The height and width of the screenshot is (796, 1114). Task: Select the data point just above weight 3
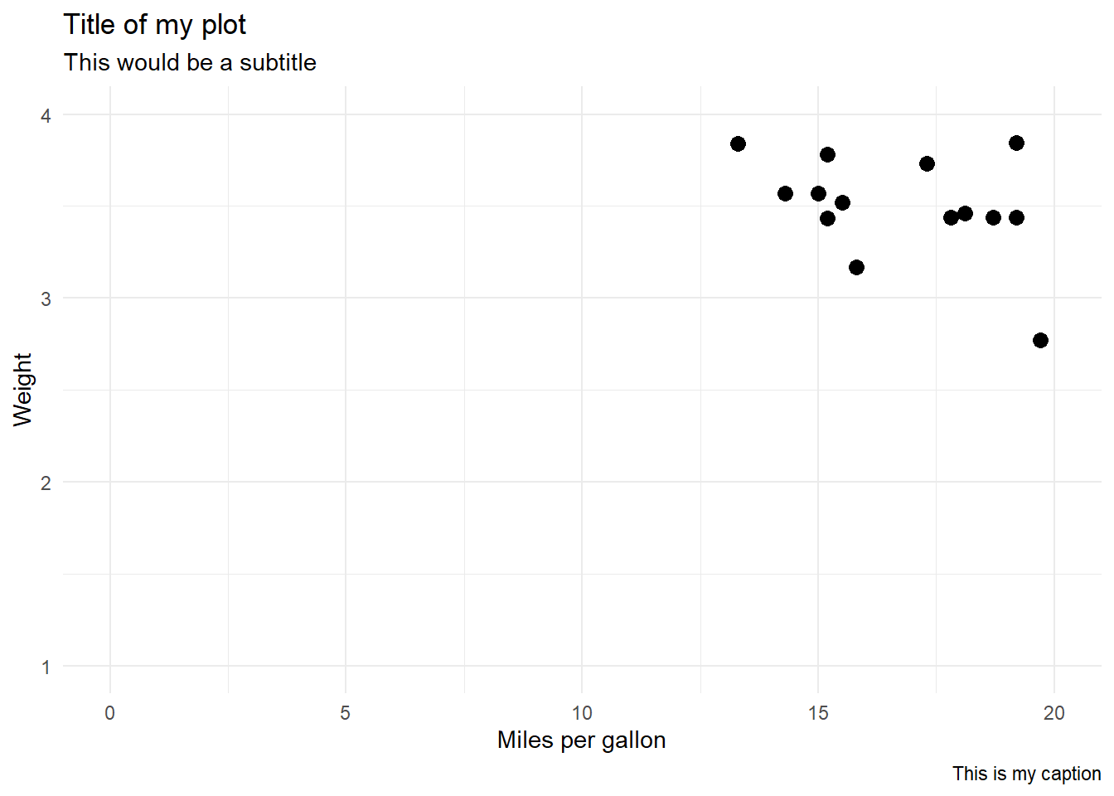(x=856, y=267)
